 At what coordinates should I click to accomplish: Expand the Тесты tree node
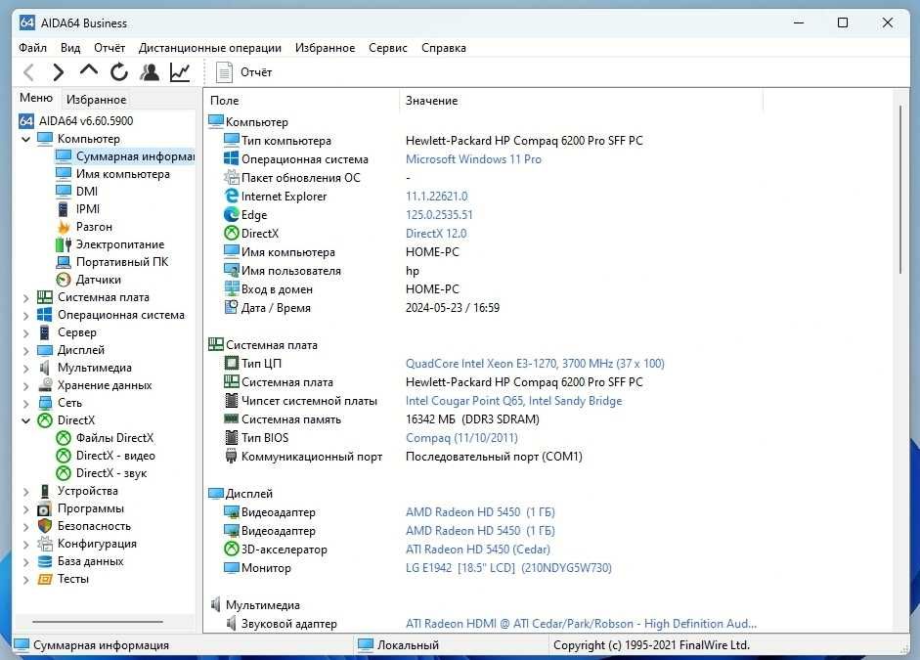pos(25,580)
